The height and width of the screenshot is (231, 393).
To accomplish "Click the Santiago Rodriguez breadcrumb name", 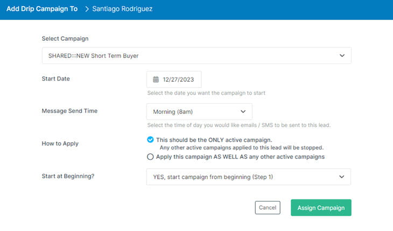I will pos(122,9).
